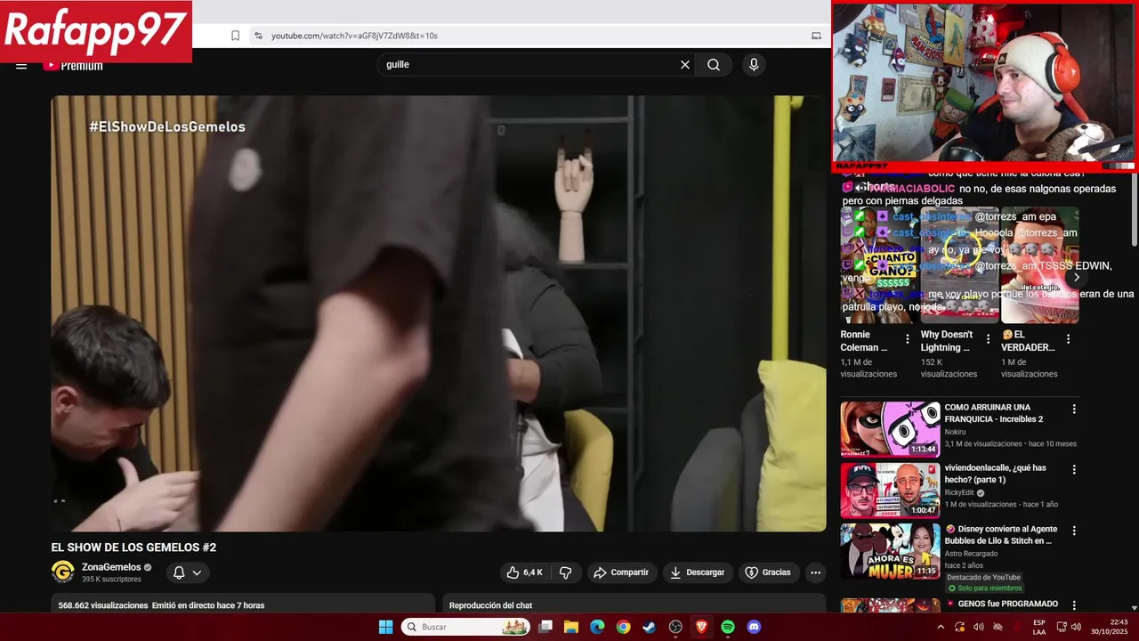Viewport: 1139px width, 641px height.
Task: Expand the video description with 568.662 visualizaciones
Action: pos(243,604)
